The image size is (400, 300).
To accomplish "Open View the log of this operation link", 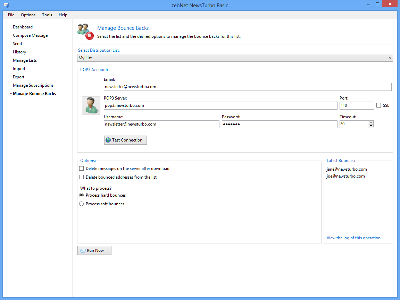I will [x=355, y=238].
